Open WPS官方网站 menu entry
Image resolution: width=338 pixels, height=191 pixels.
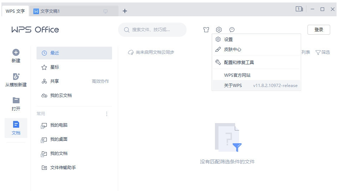[256, 75]
